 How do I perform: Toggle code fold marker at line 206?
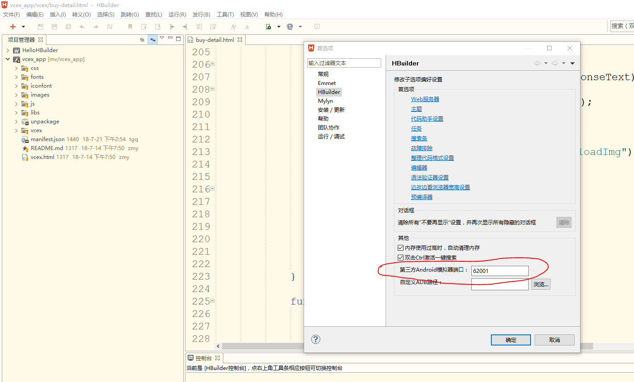(x=213, y=64)
